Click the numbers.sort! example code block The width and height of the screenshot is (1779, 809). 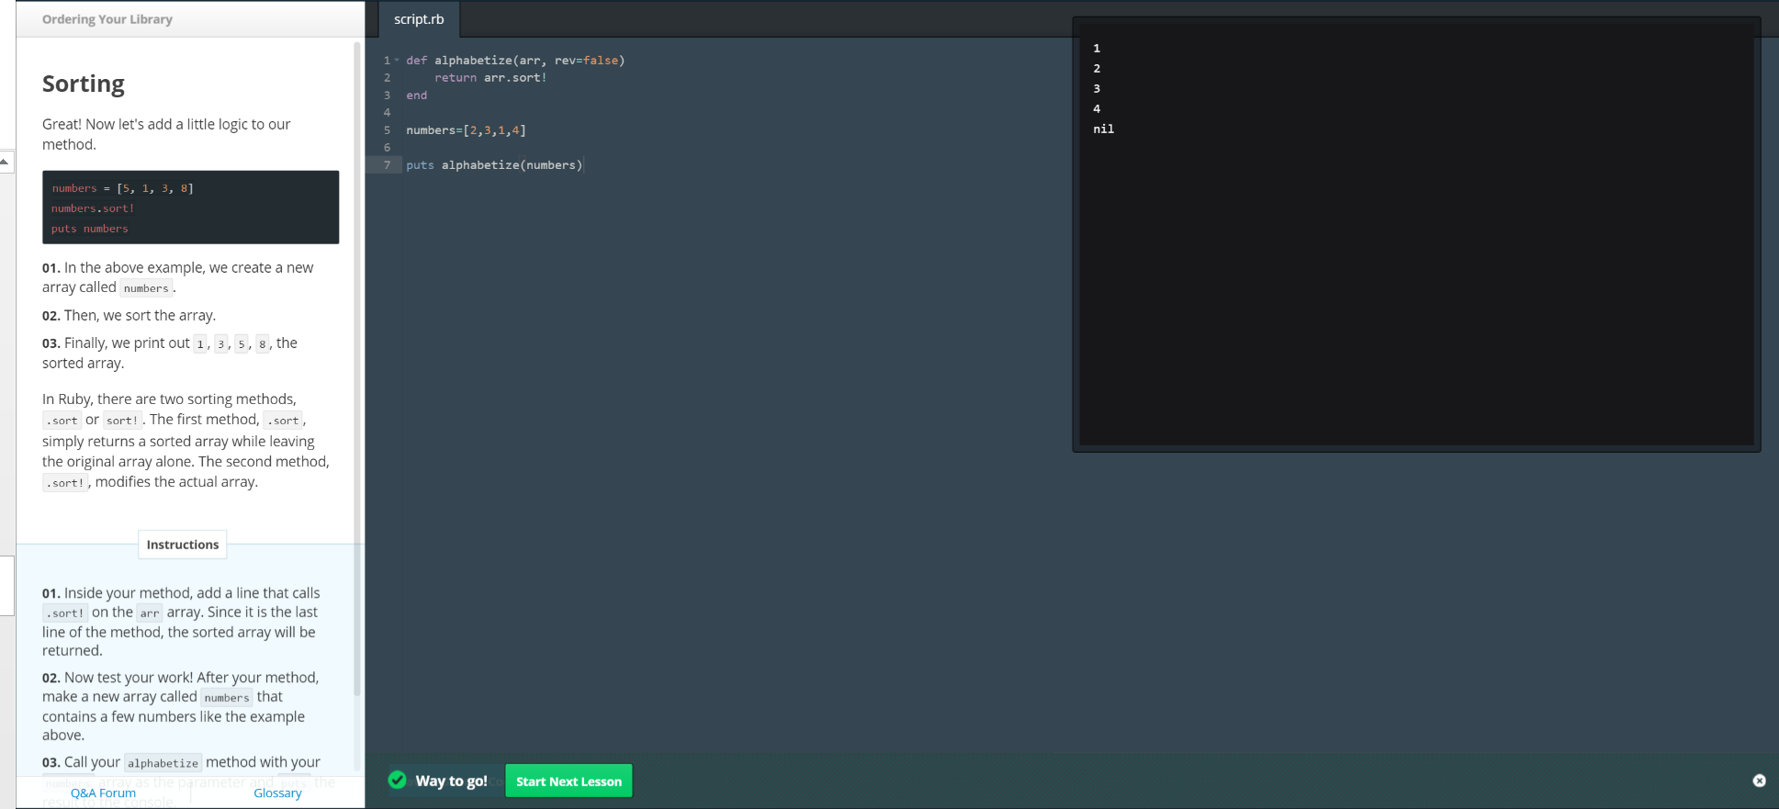click(x=190, y=208)
